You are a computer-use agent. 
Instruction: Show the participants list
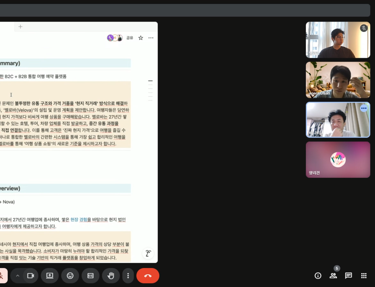pyautogui.click(x=332, y=276)
